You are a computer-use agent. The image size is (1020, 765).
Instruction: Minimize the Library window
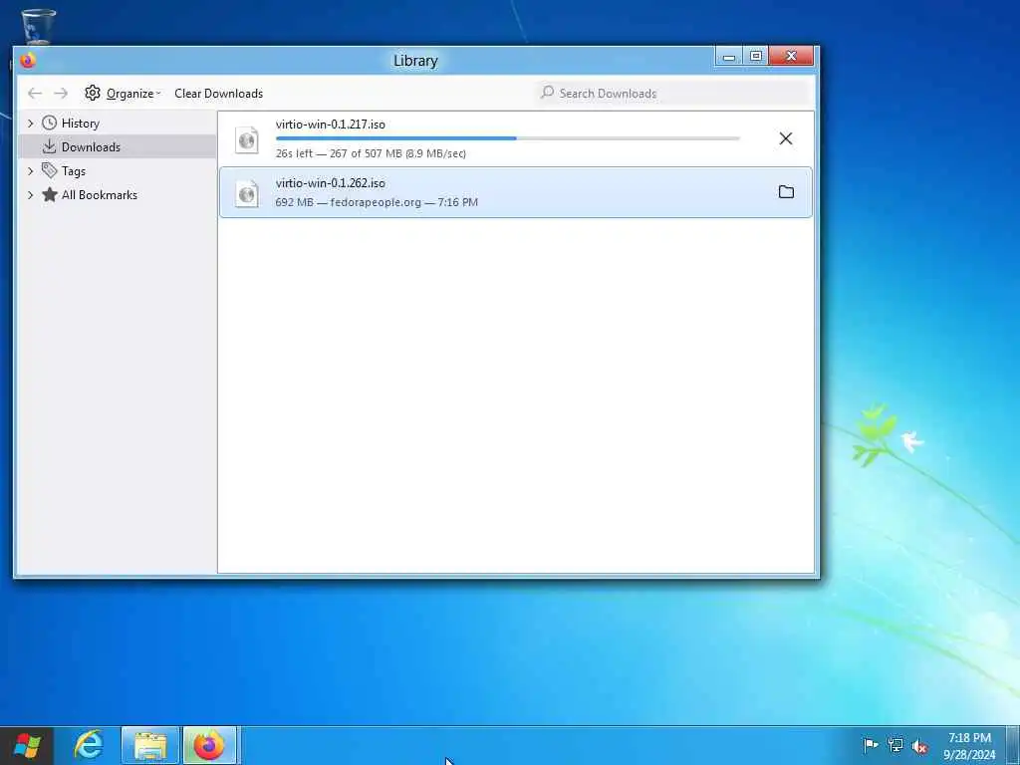729,57
